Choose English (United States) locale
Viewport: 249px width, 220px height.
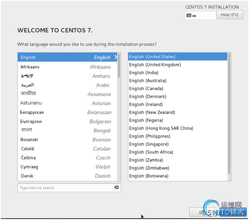178,57
